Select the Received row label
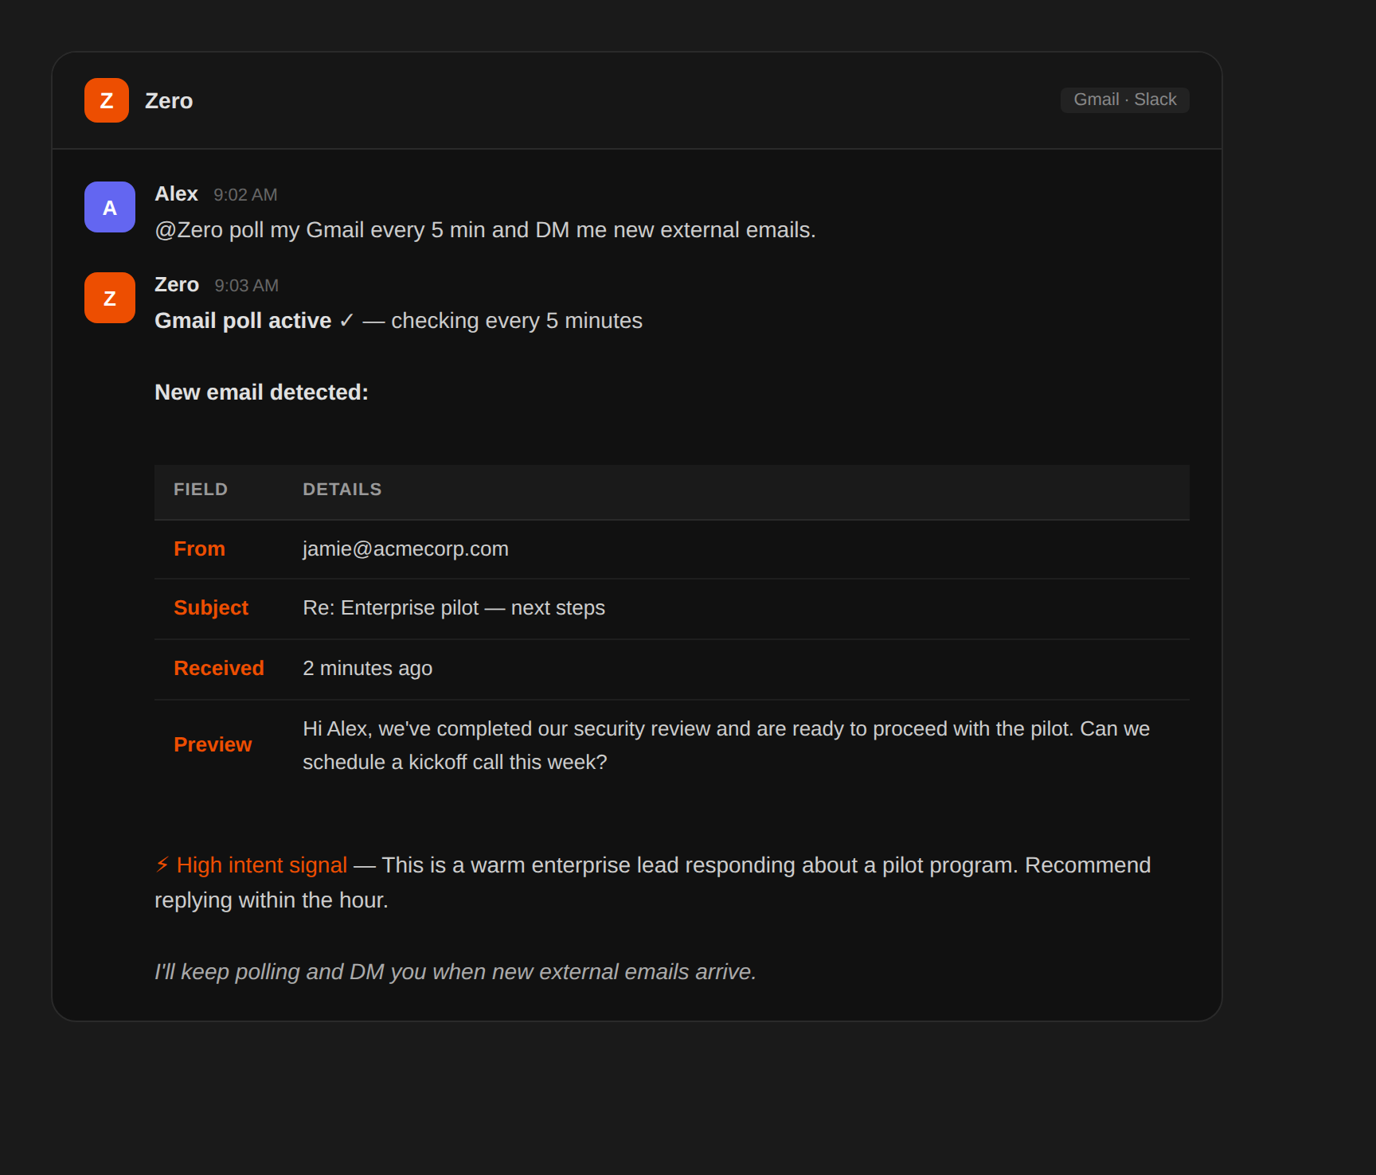 pyautogui.click(x=219, y=669)
